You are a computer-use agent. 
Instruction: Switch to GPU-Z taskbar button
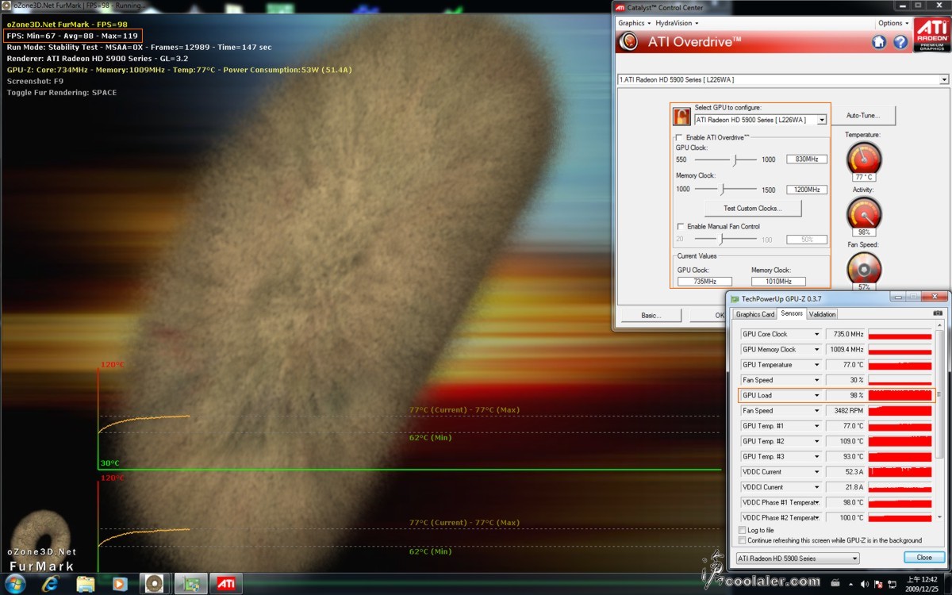point(190,584)
